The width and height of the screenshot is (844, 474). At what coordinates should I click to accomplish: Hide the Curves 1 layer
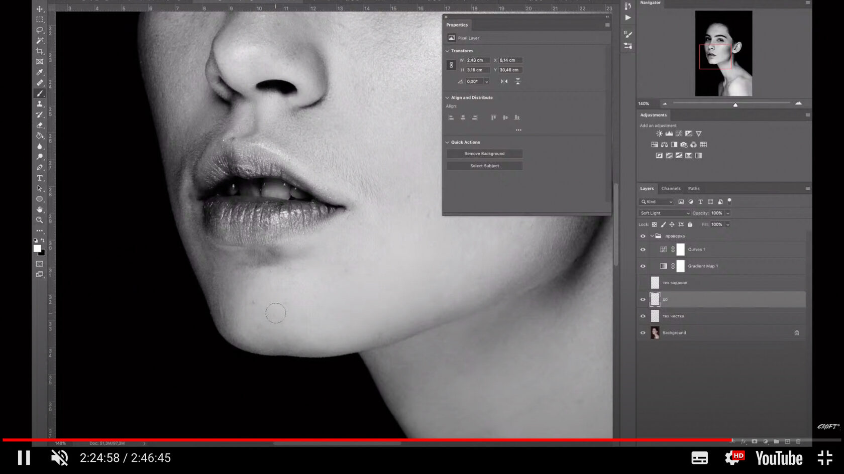(643, 250)
